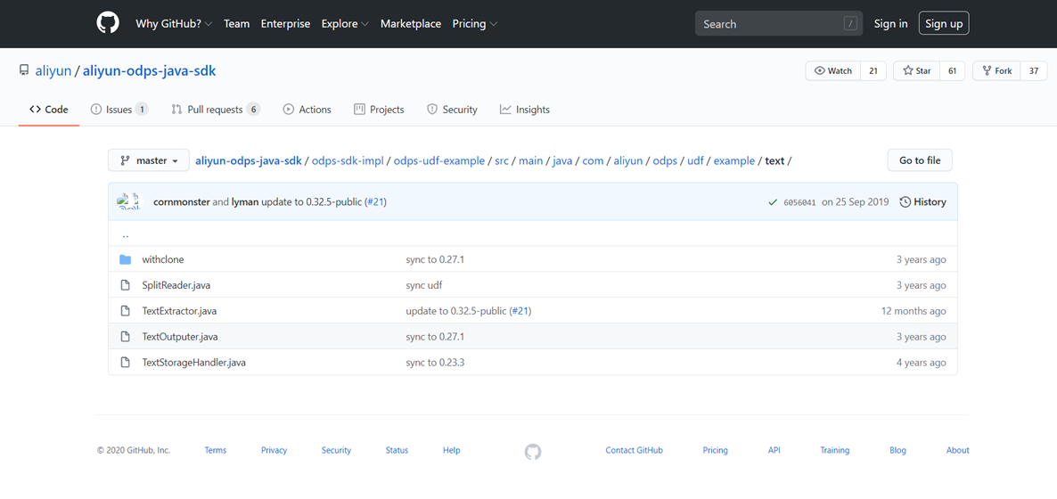Click the file icon for TextStorageHandler.java
1057x499 pixels.
point(125,362)
